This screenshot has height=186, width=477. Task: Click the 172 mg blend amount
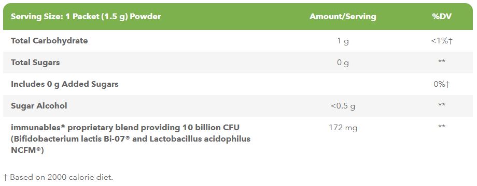pyautogui.click(x=343, y=128)
